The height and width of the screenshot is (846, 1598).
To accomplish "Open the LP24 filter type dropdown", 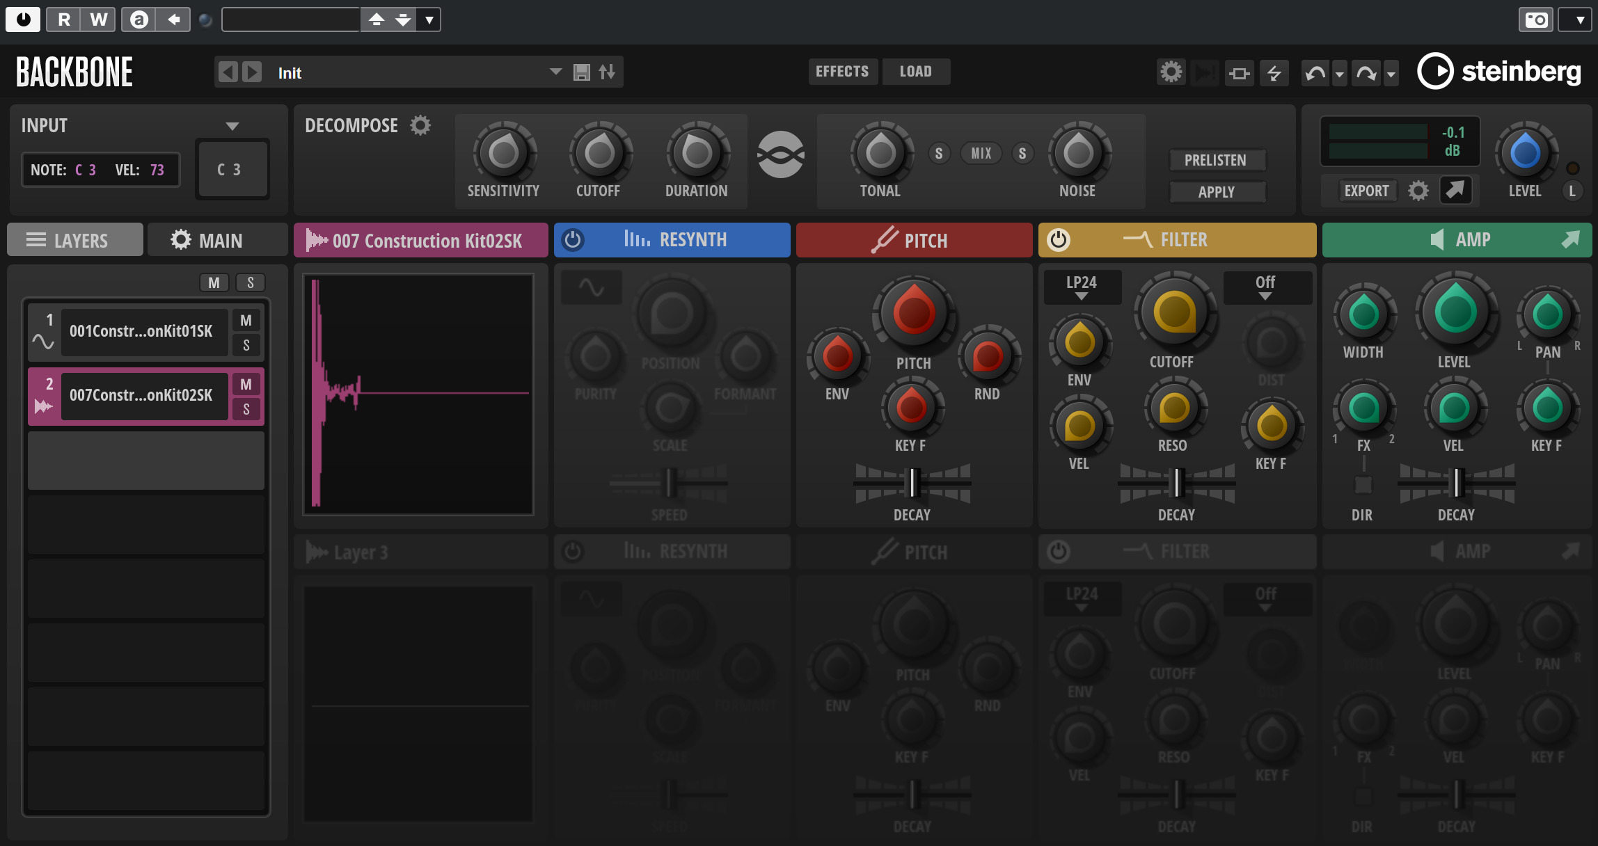I will pyautogui.click(x=1082, y=287).
